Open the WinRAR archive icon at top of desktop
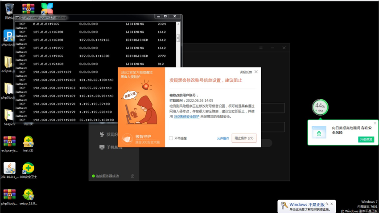The width and height of the screenshot is (379, 213). (28, 8)
